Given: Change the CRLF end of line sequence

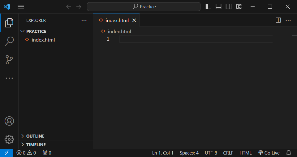Looking at the screenshot, I should [228, 153].
